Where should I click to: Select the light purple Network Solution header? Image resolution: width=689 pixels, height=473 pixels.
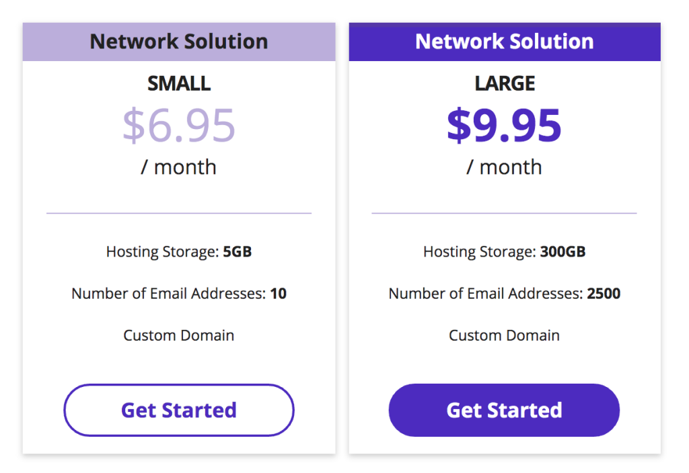point(179,42)
